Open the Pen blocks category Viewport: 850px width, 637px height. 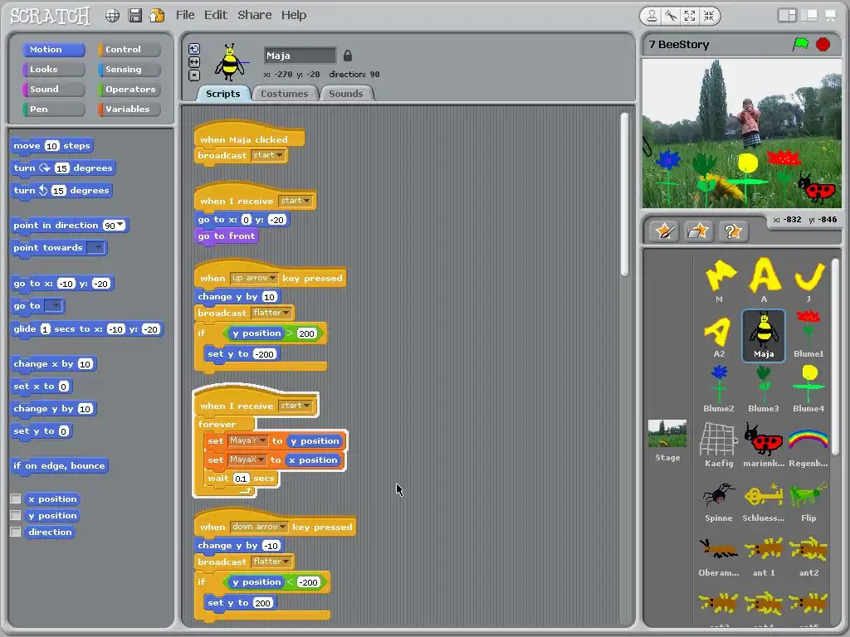point(54,109)
